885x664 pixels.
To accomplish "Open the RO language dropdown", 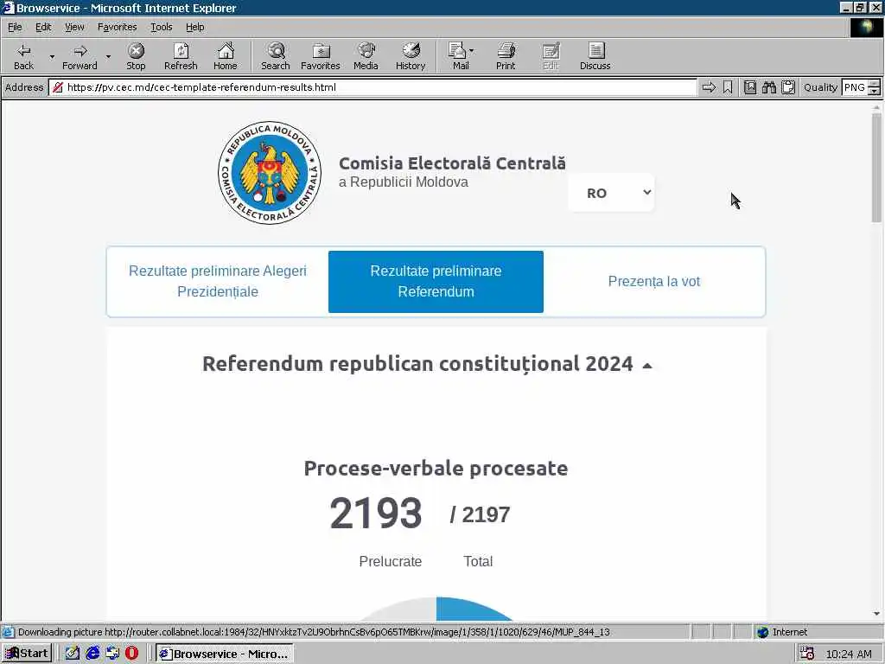I will (611, 193).
